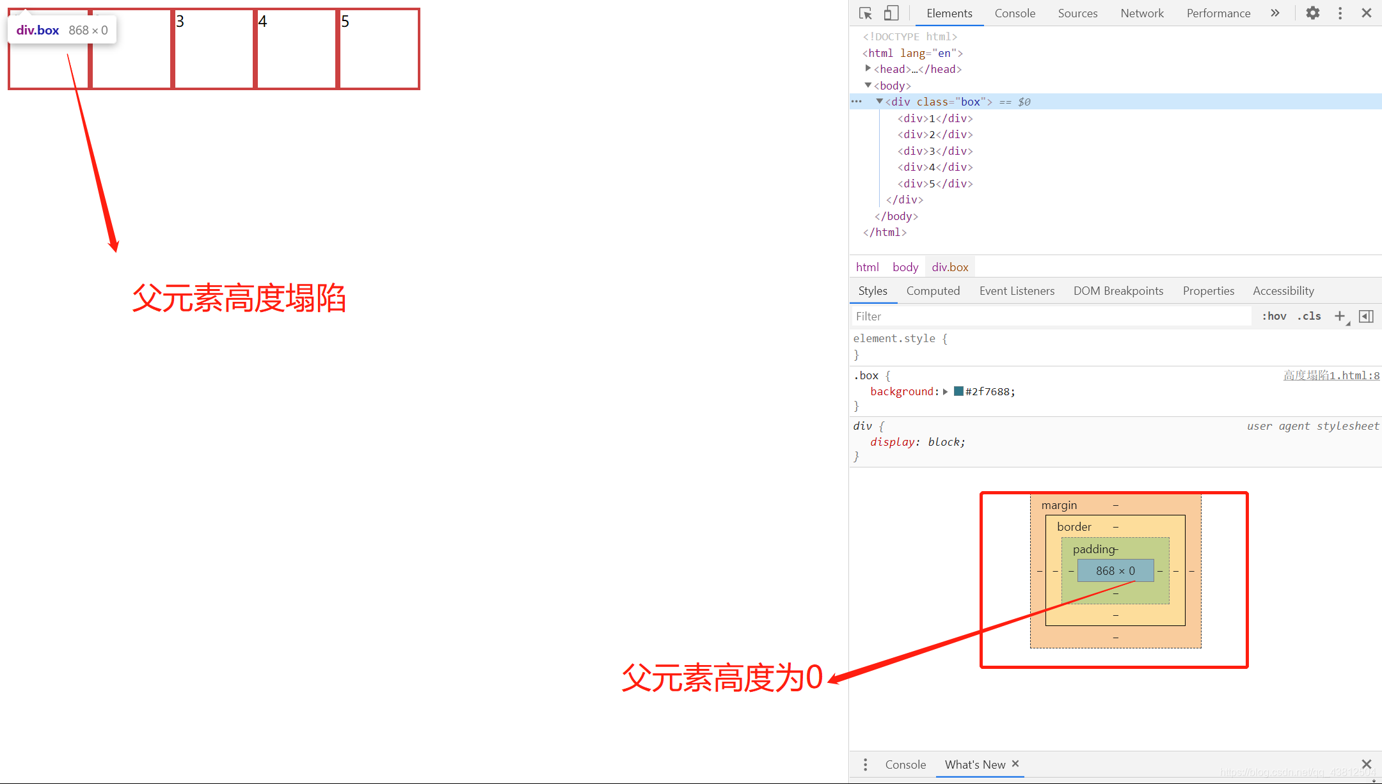Open DevTools settings gear
The image size is (1382, 784).
point(1312,13)
